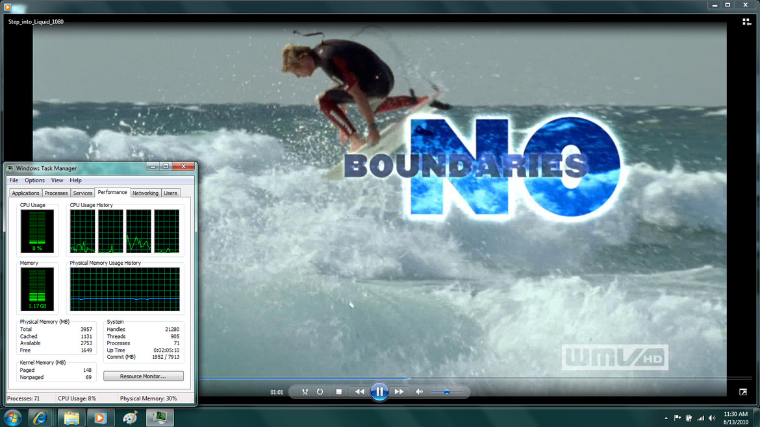Open the File menu in Task Manager
The image size is (760, 427).
[14, 180]
